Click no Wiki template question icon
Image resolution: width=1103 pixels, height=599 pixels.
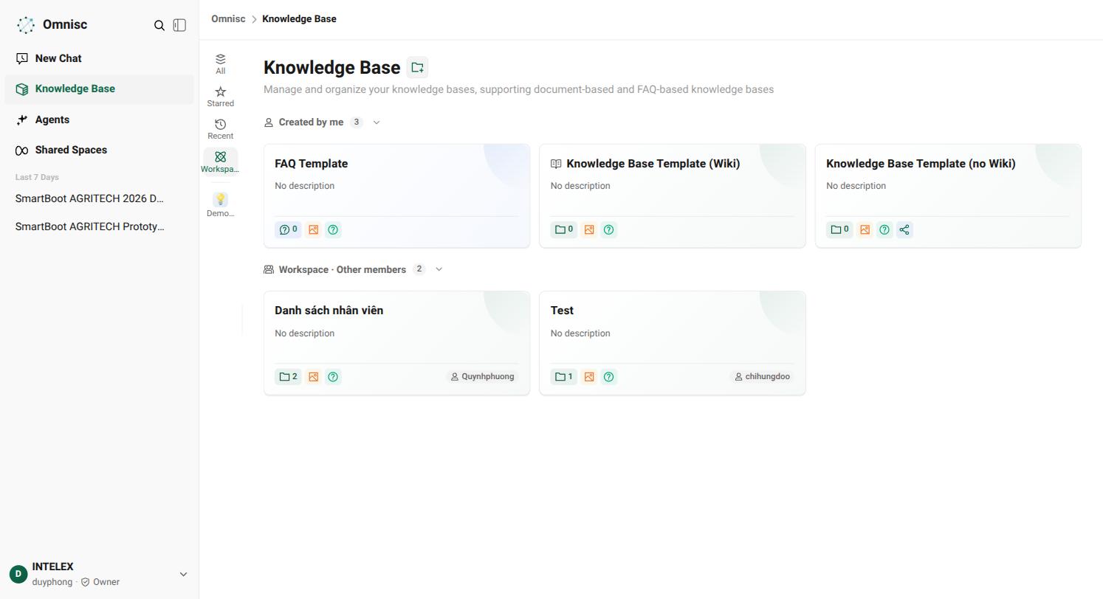click(884, 229)
